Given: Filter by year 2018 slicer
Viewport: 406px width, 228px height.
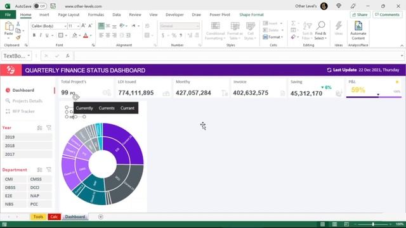Looking at the screenshot, I should [x=27, y=146].
